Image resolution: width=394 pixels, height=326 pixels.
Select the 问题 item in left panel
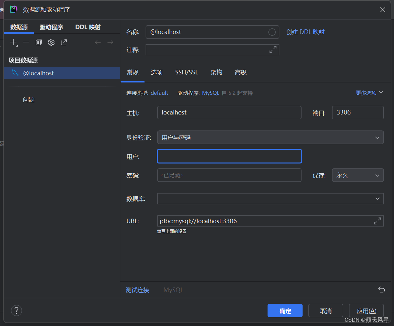(29, 100)
